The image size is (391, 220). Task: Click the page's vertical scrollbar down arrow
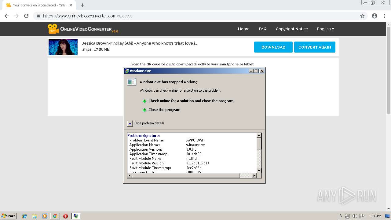pyautogui.click(x=389, y=209)
